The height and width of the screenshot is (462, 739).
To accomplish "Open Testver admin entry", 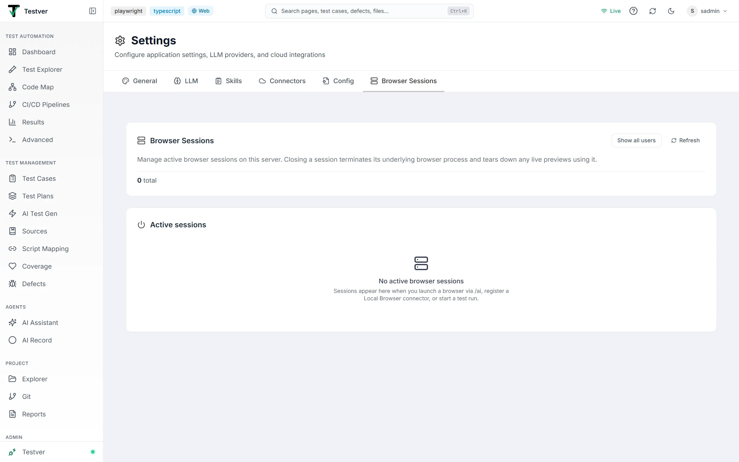I will (51, 452).
